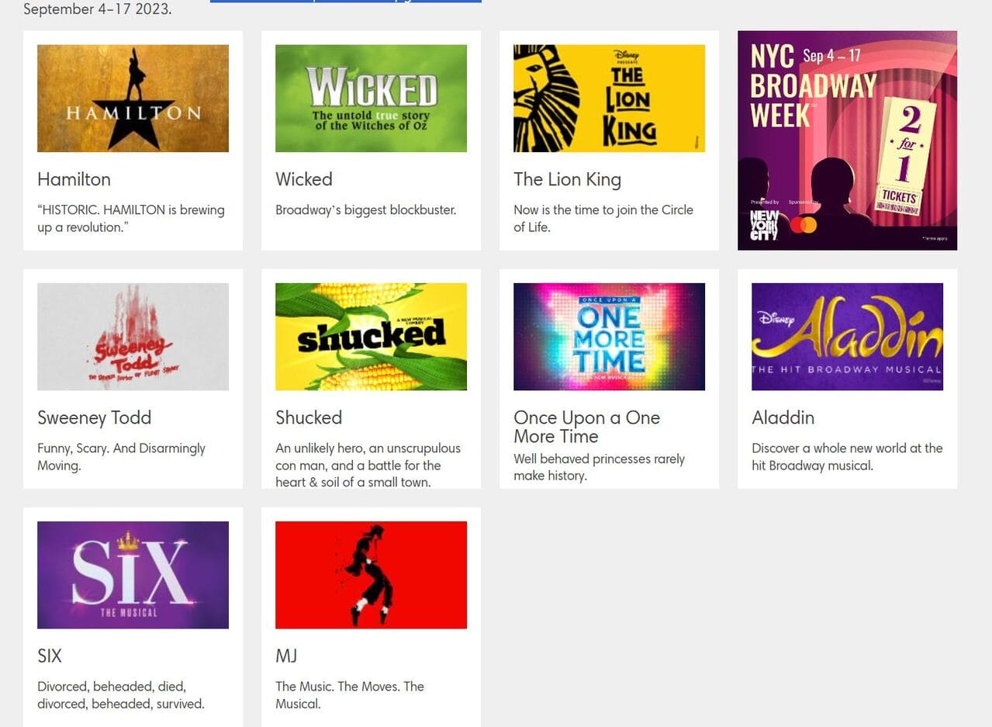Open the Wicked green poster thumbnail
The height and width of the screenshot is (727, 992).
tap(371, 99)
